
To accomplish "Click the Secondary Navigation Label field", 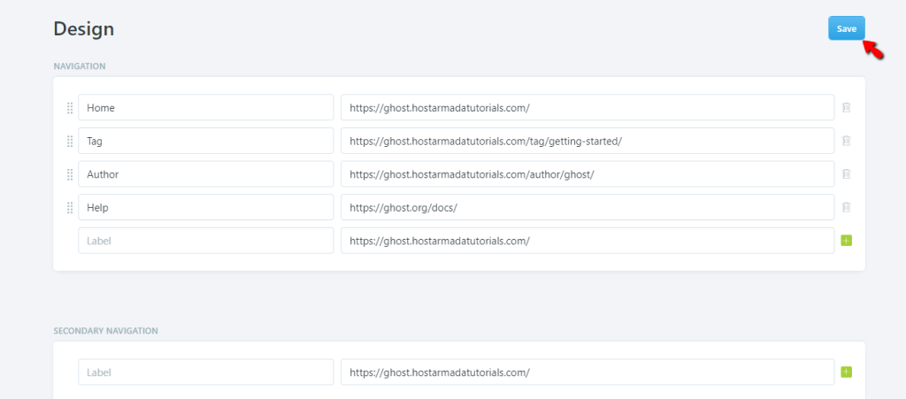I will point(205,372).
